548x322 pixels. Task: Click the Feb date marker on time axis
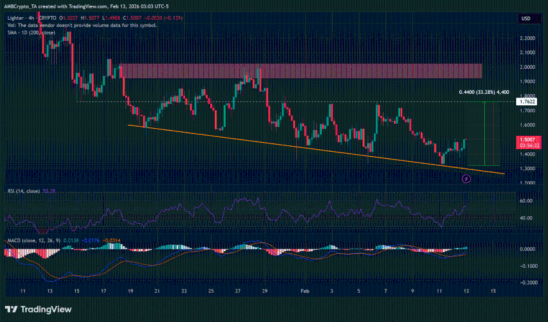(x=304, y=290)
